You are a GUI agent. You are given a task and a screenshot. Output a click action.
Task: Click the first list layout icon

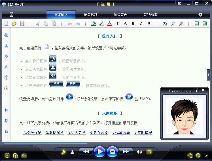pos(197,23)
